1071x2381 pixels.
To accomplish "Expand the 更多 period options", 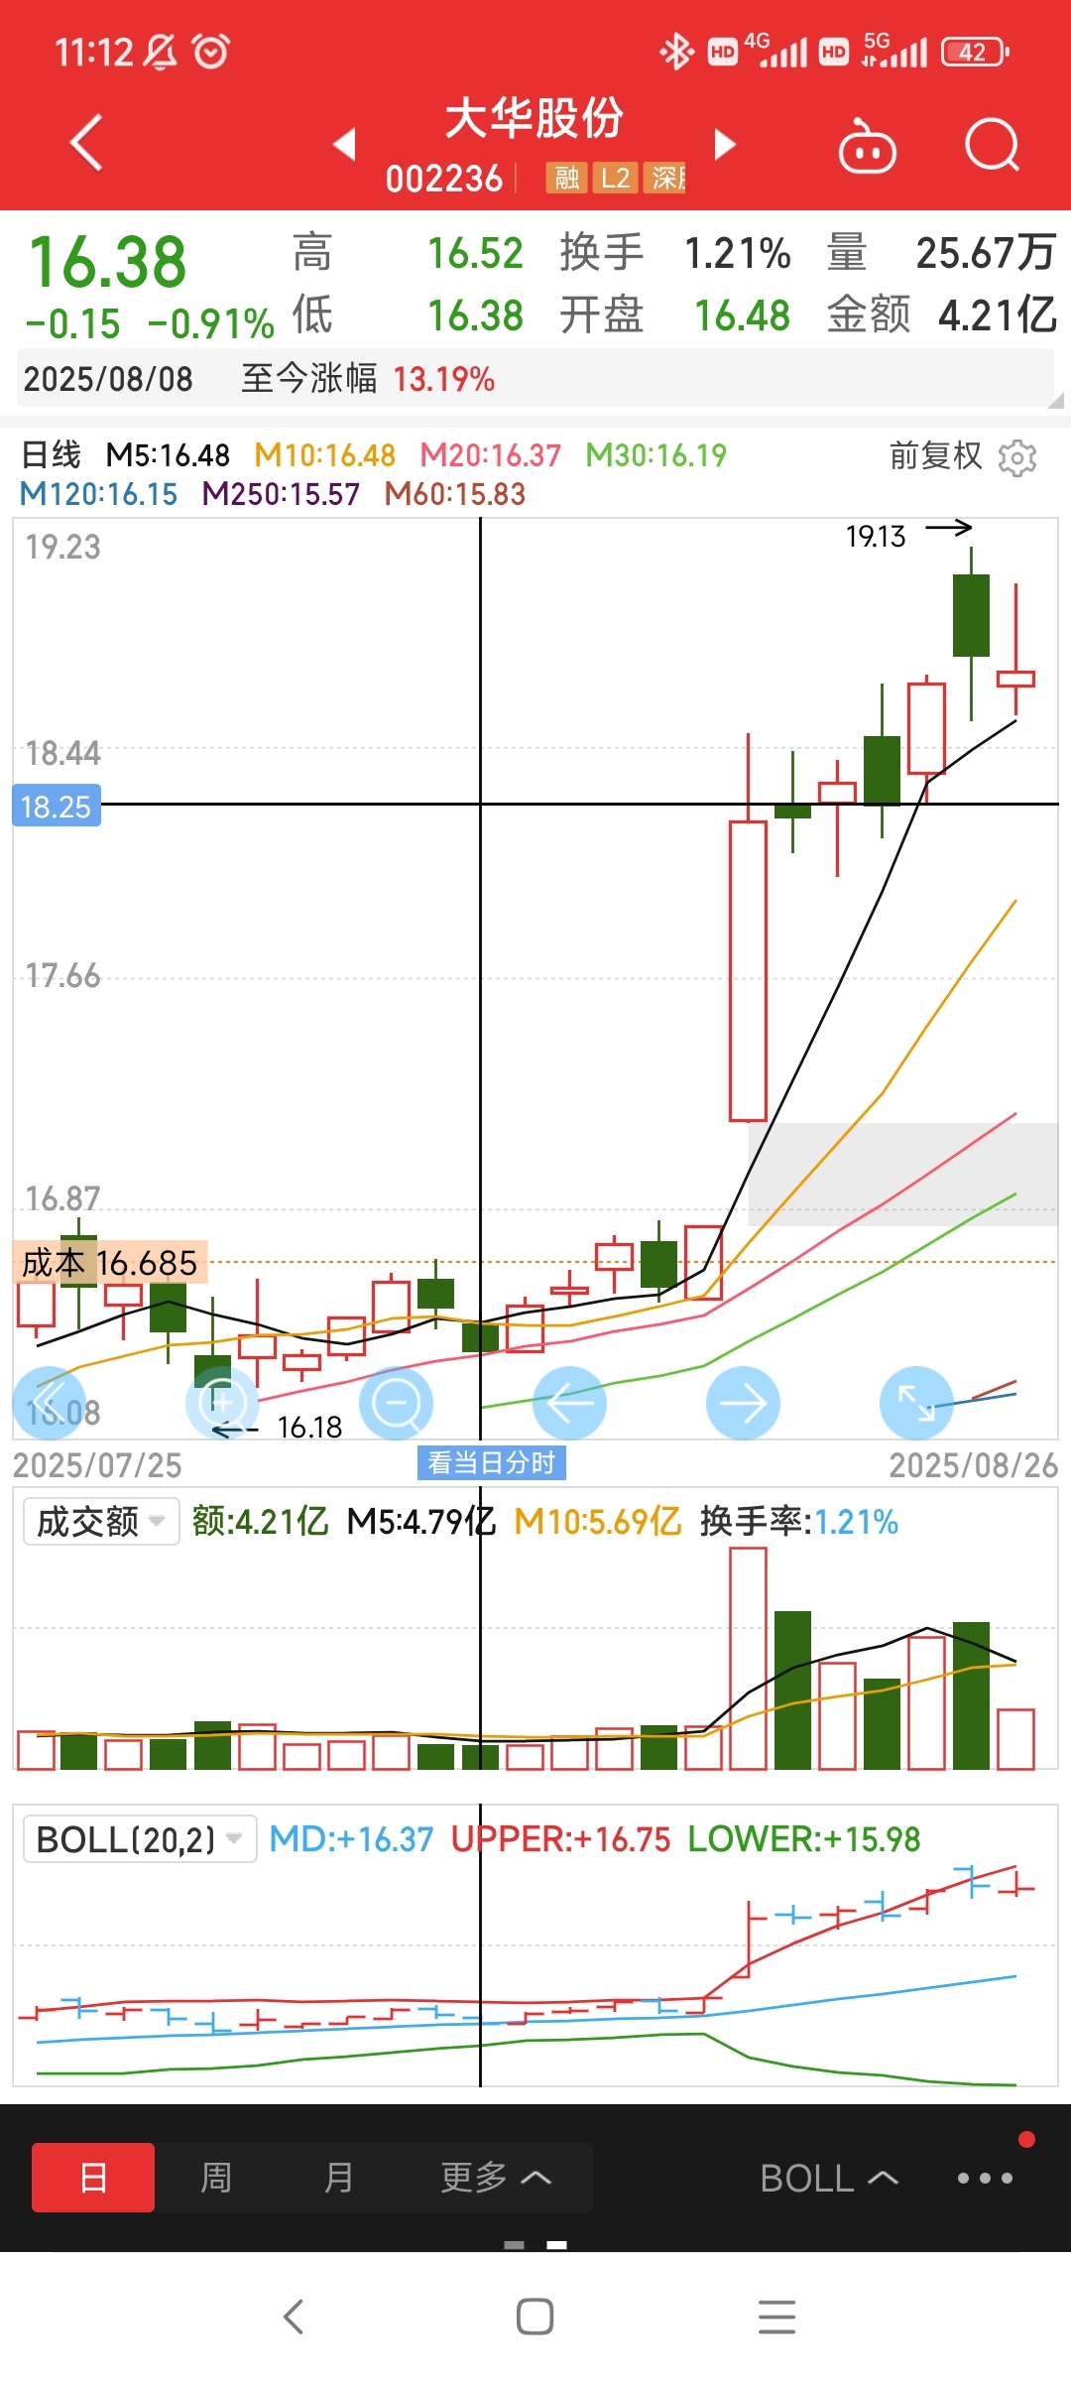I will click(x=496, y=2178).
